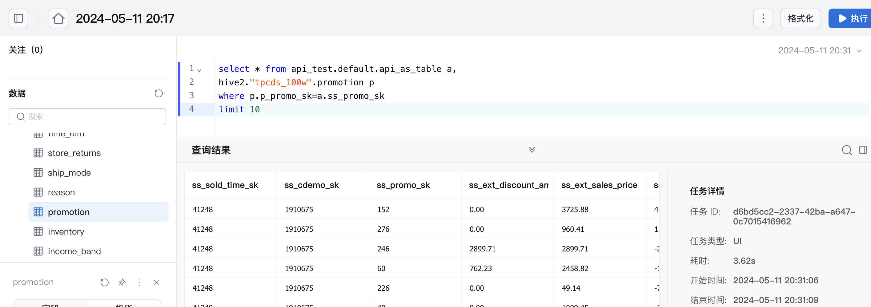This screenshot has width=871, height=307.
Task: Refresh the 数据 data list
Action: 159,93
